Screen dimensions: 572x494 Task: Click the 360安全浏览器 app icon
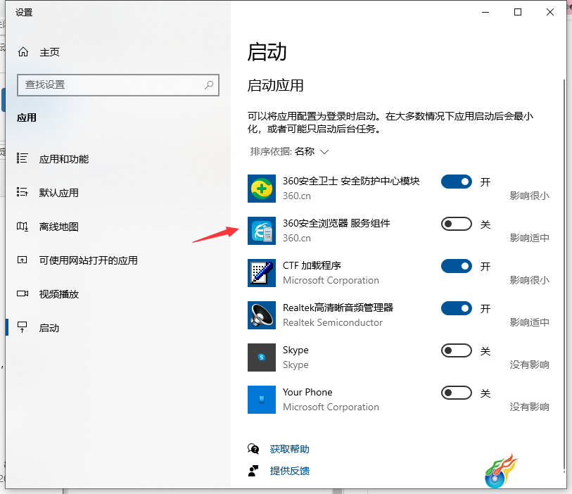tap(262, 231)
